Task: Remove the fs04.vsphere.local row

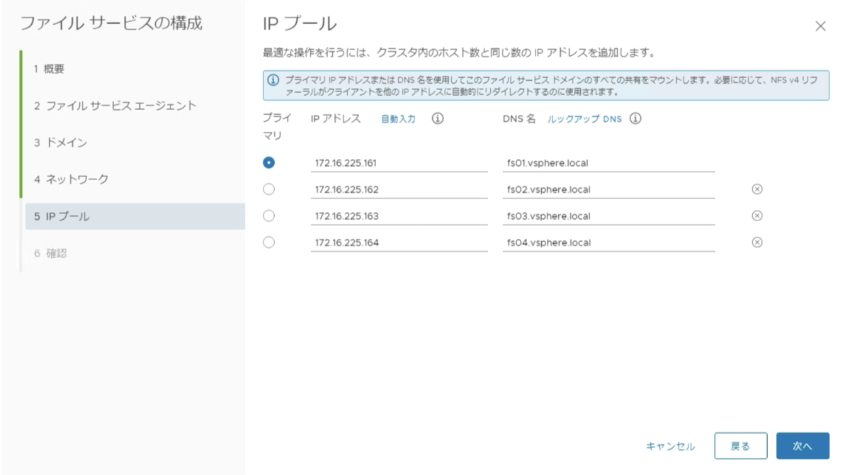Action: pos(756,242)
